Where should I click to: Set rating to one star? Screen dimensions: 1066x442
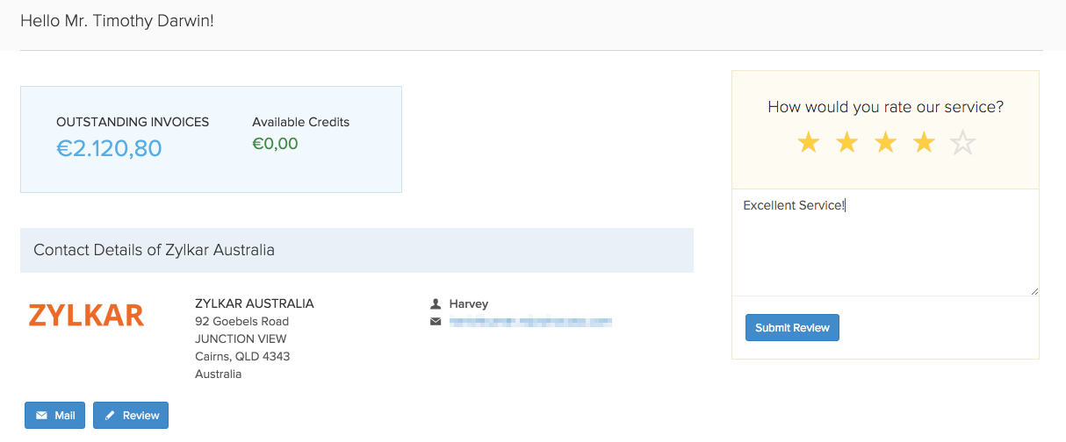tap(808, 142)
